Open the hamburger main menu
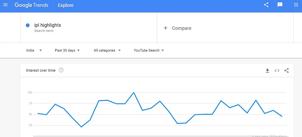The height and width of the screenshot is (137, 302). pyautogui.click(x=5, y=5)
